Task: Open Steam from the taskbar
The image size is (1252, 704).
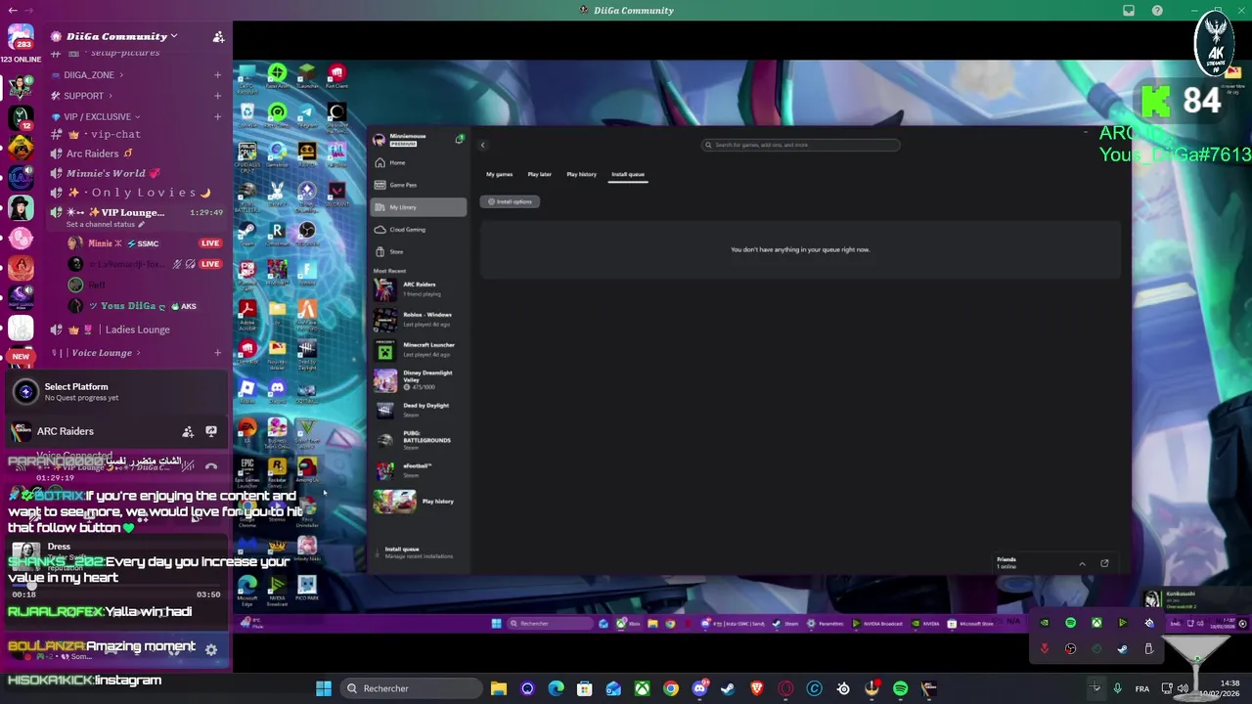Action: coord(728,688)
